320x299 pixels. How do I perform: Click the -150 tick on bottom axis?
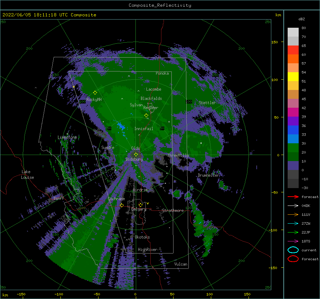(x=21, y=294)
